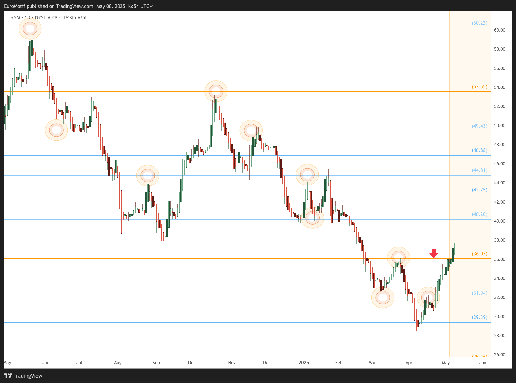Click the Apr label on time axis
The width and height of the screenshot is (516, 383).
pos(409,363)
